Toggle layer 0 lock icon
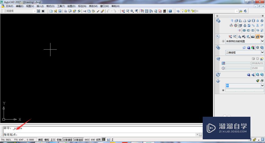 pyautogui.click(x=192, y=11)
